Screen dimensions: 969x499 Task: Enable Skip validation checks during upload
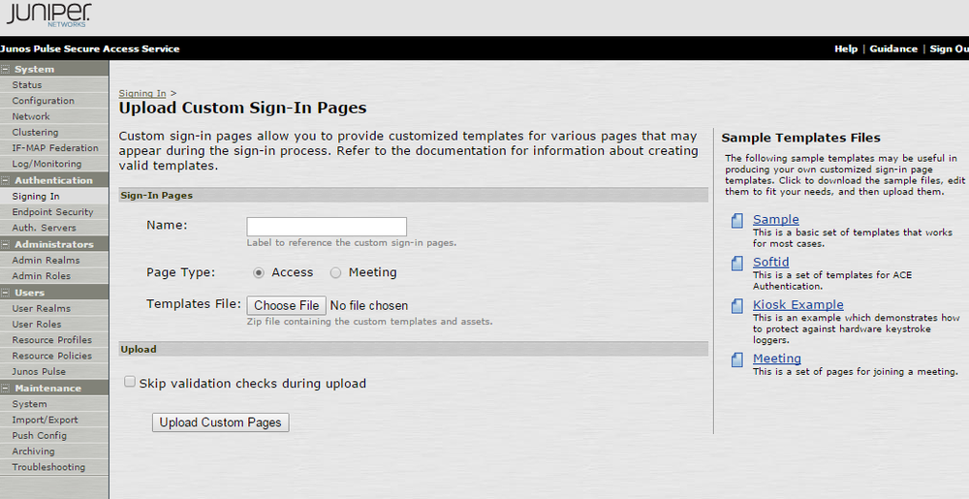(130, 383)
